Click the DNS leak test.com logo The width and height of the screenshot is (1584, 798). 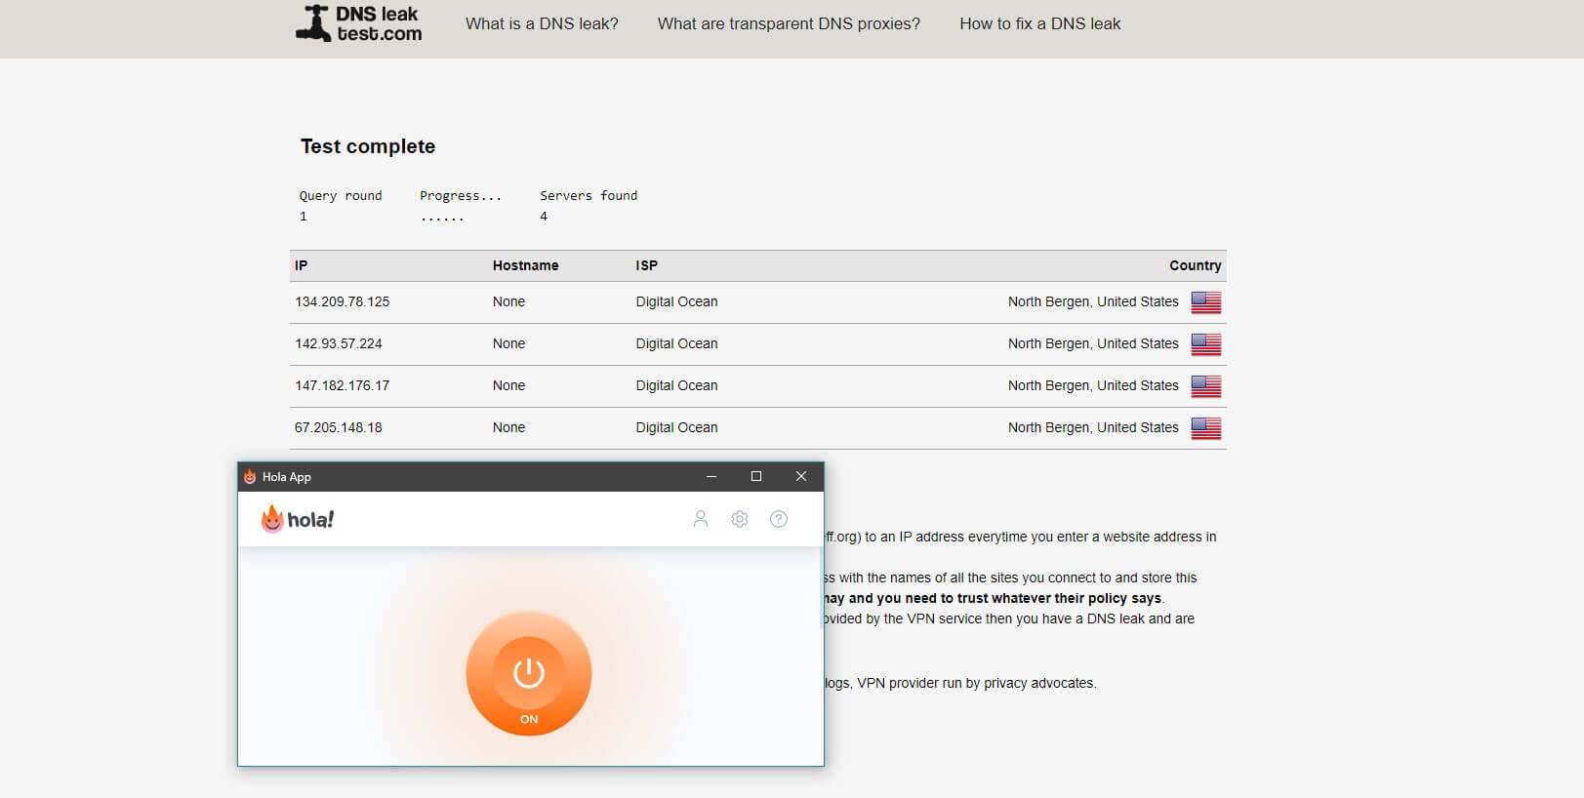[358, 23]
